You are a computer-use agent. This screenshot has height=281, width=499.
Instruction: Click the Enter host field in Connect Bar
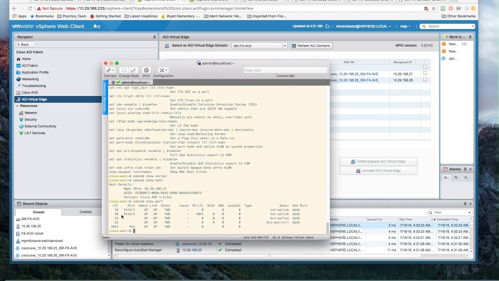tap(285, 70)
